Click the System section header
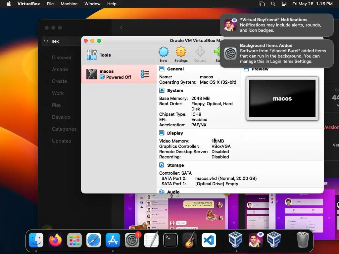The height and width of the screenshot is (254, 339). 175,90
